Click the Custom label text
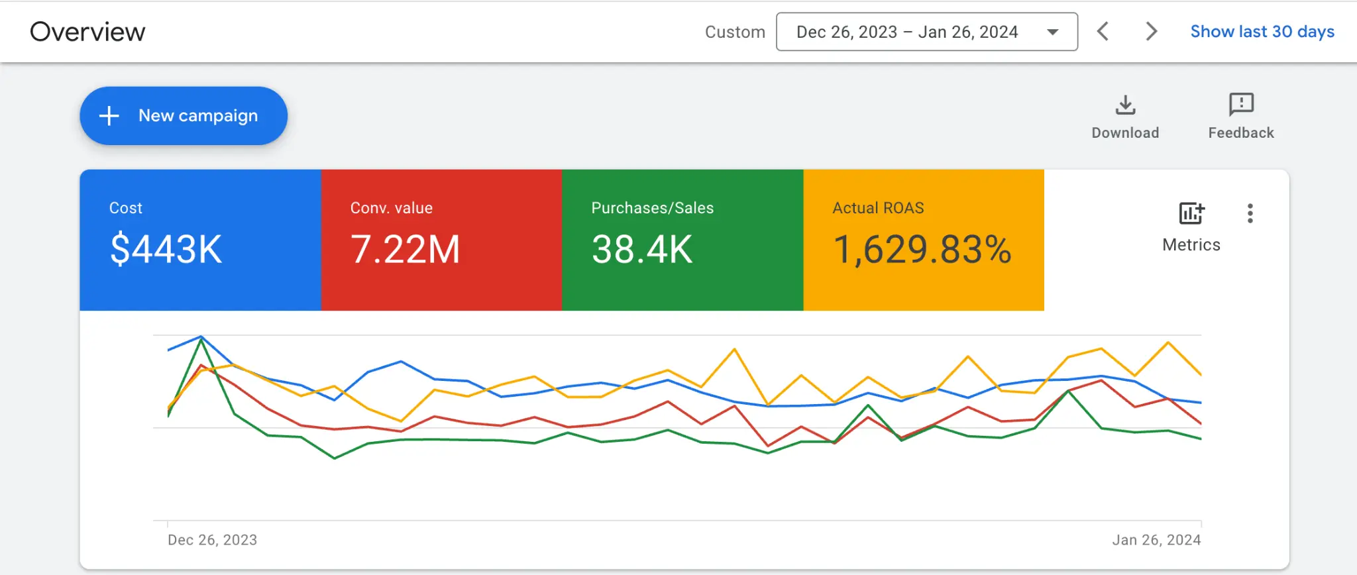Screen dimensions: 1357x575 click(x=735, y=32)
